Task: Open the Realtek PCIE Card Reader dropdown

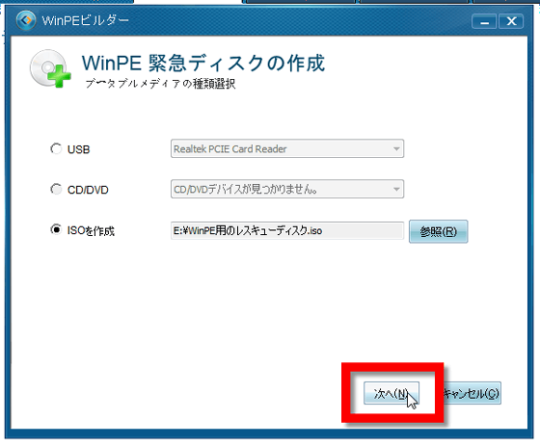Action: [x=287, y=148]
